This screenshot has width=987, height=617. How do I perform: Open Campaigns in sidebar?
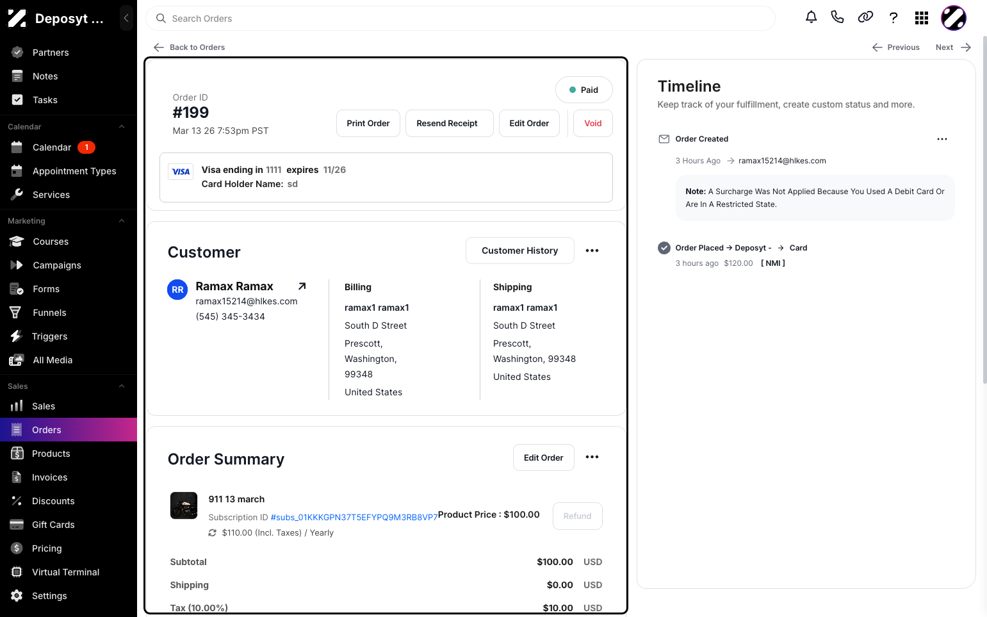click(69, 265)
